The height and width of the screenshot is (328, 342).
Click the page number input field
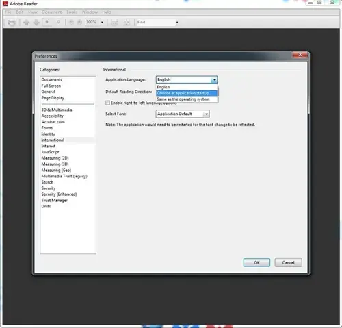pos(47,22)
